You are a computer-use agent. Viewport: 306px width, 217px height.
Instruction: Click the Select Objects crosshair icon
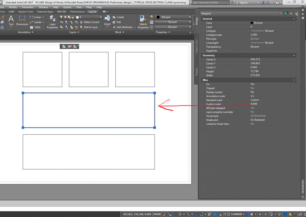point(291,13)
